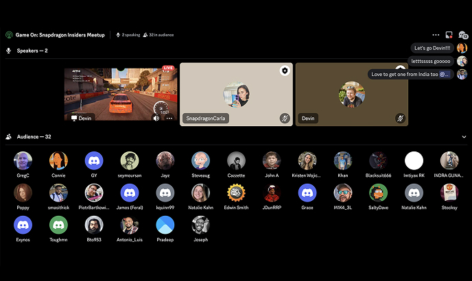Viewport: 472px width, 281px height.
Task: Open Cazzette's audience avatar
Action: pyautogui.click(x=236, y=160)
